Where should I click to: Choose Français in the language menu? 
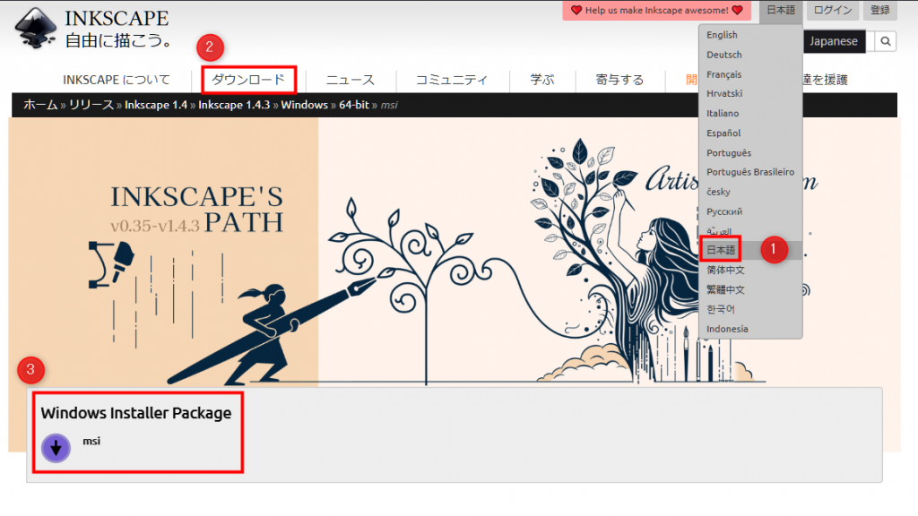click(x=723, y=74)
